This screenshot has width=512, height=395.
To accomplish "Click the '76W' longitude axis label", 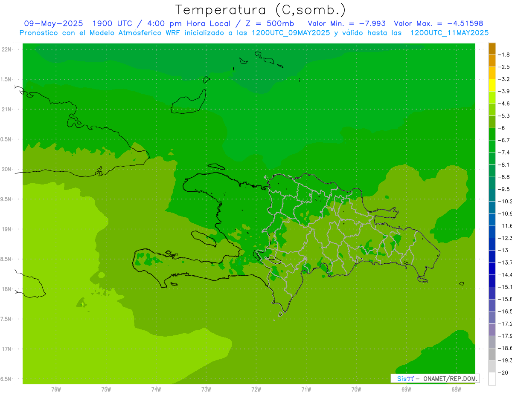I will (56, 389).
